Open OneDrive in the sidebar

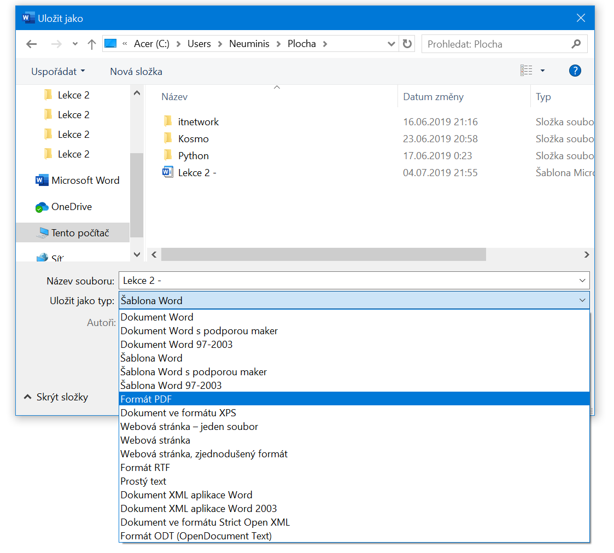tap(71, 207)
